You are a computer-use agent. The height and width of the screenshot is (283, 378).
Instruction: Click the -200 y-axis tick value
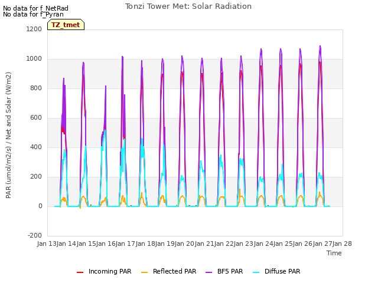point(35,235)
